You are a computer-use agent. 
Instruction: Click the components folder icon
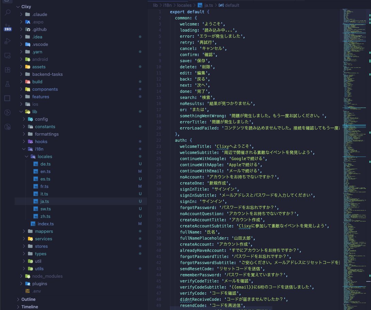(28, 89)
